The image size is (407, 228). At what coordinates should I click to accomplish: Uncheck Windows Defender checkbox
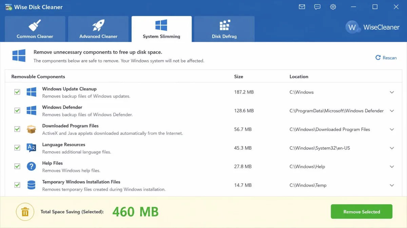(17, 110)
